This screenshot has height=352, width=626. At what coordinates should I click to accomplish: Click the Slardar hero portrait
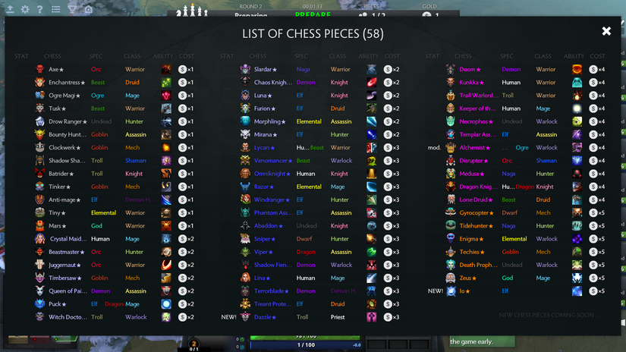tap(245, 70)
